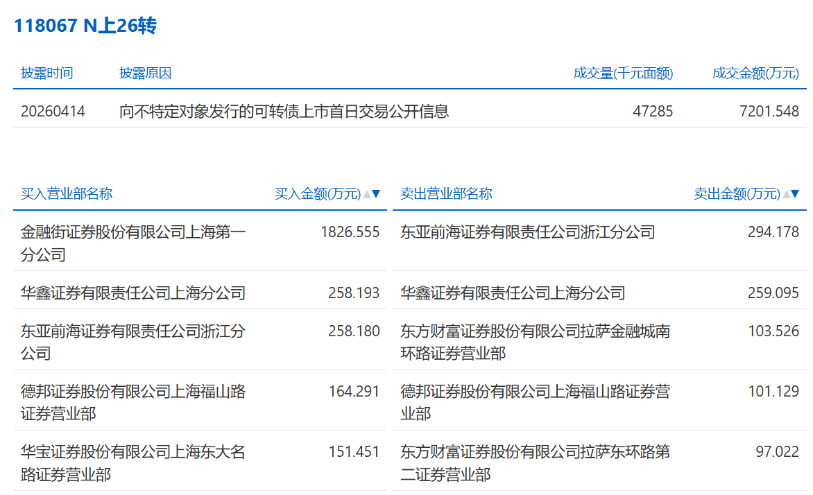Click ascending sort arrow for 卖出金额
813x495 pixels.
(786, 194)
